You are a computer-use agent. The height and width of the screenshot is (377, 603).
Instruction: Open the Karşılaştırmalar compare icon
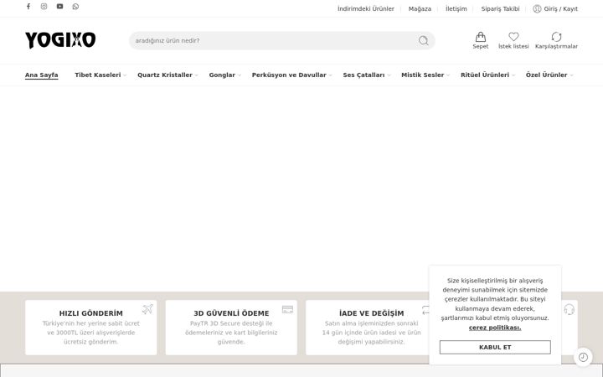[x=556, y=37]
